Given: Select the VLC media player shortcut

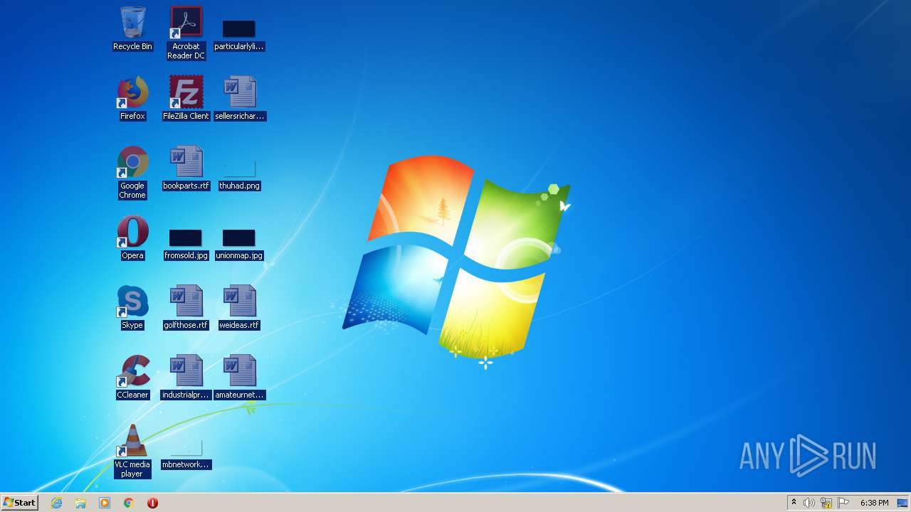Looking at the screenshot, I should pyautogui.click(x=132, y=451).
